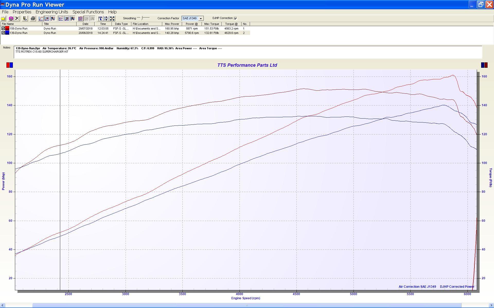Open the Special Functions menu
The width and height of the screenshot is (494, 308).
point(88,12)
